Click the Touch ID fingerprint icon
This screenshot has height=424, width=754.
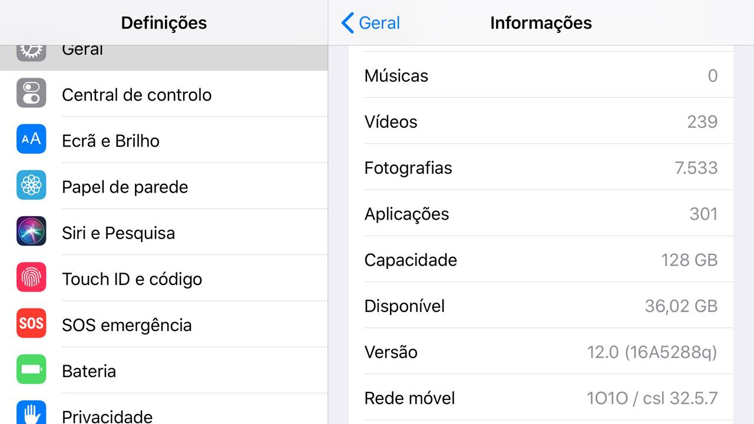point(31,277)
